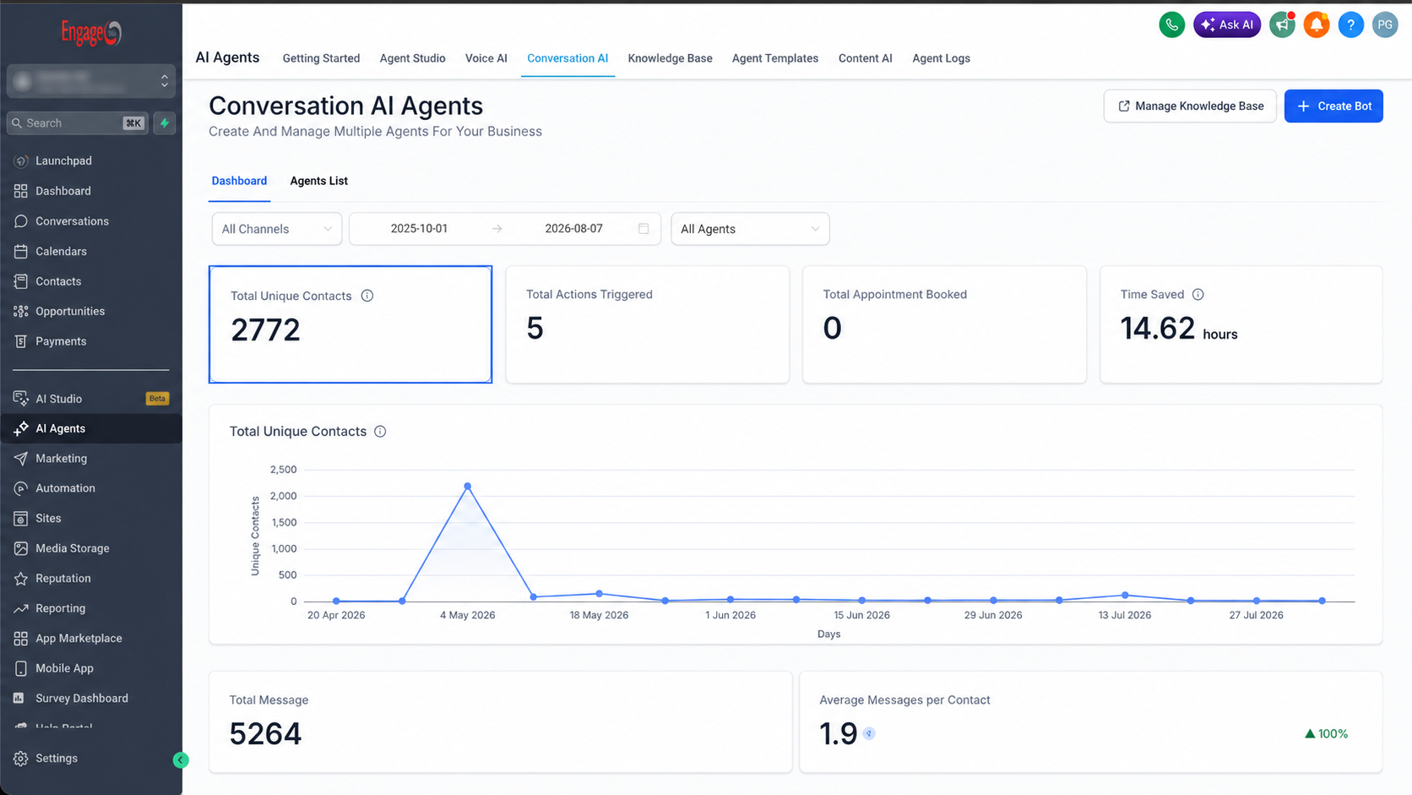Click the Engage logo in sidebar
Screen dimensions: 1412x795
click(x=91, y=33)
